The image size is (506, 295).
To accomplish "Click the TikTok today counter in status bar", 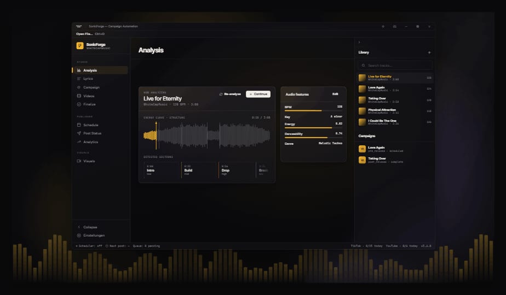I will (366, 246).
